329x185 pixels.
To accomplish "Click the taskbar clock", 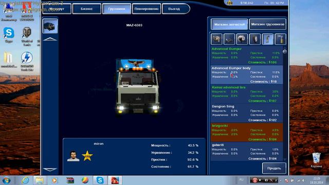I will 317,180.
